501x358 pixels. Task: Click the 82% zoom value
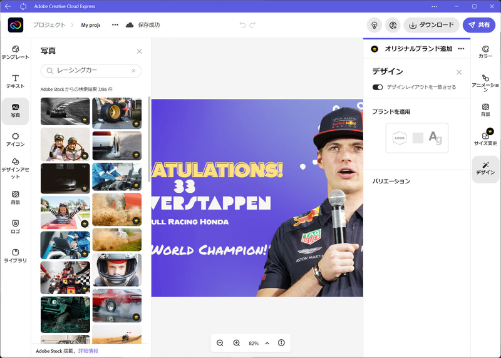(254, 344)
